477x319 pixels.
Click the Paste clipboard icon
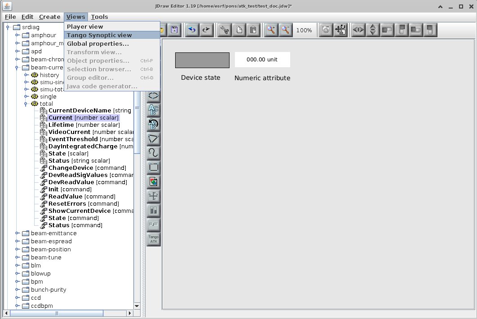253,30
